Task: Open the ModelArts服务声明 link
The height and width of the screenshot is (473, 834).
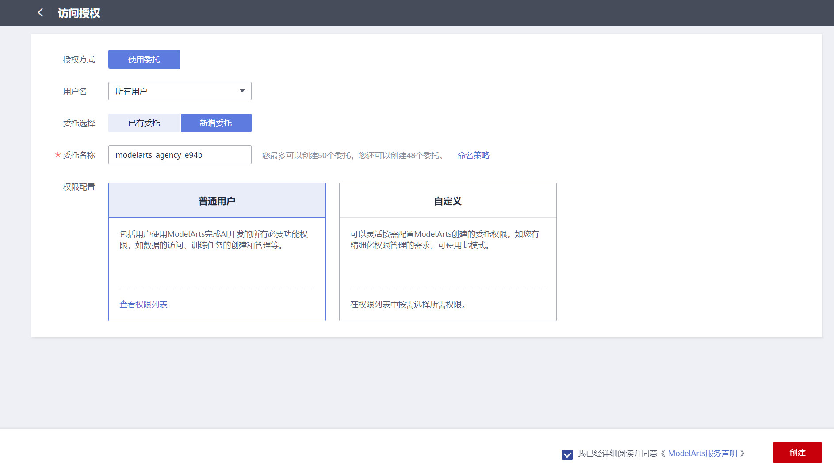Action: (x=702, y=453)
